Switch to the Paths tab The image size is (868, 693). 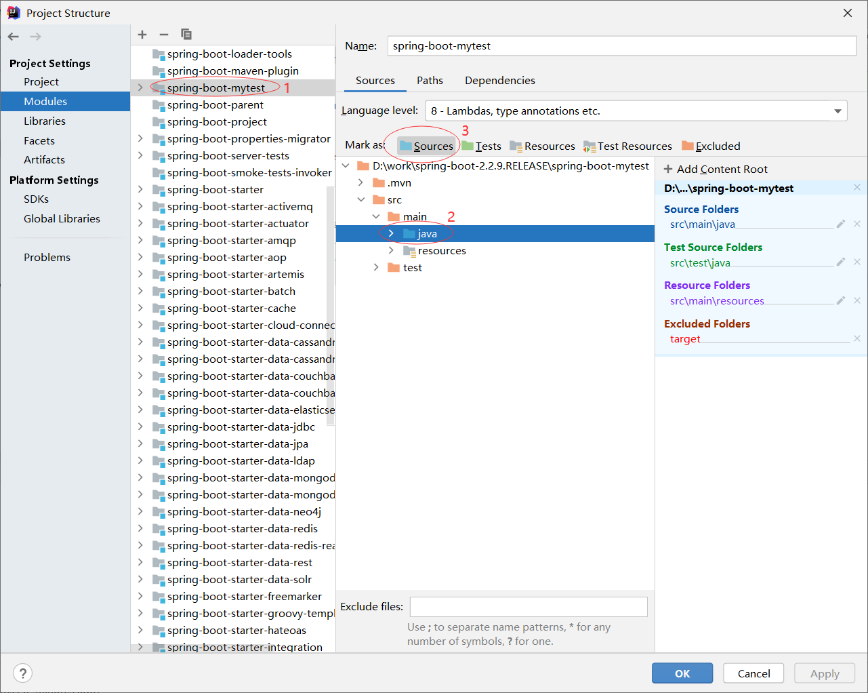click(x=430, y=81)
